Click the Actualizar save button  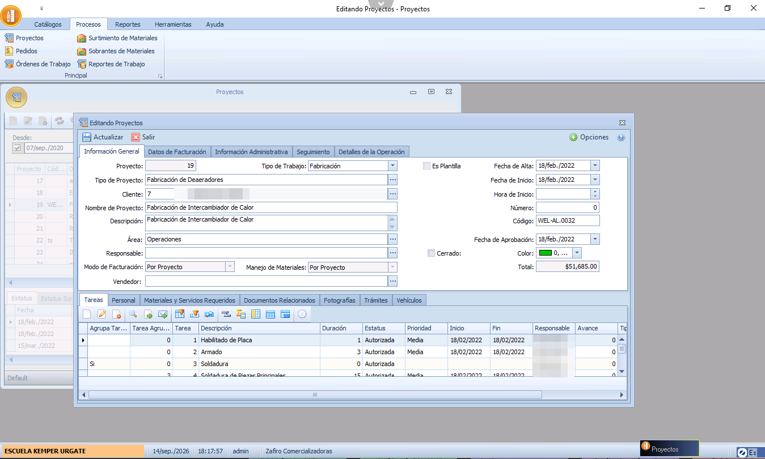point(103,137)
